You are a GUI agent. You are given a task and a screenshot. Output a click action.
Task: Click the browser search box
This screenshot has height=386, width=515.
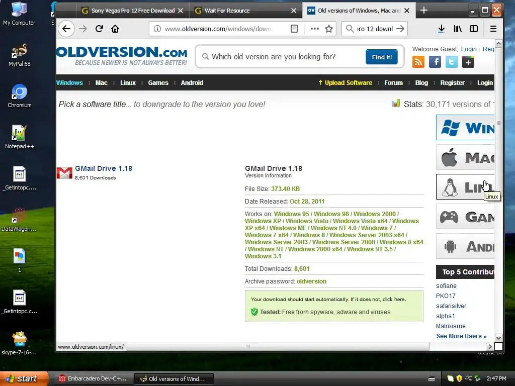click(375, 29)
